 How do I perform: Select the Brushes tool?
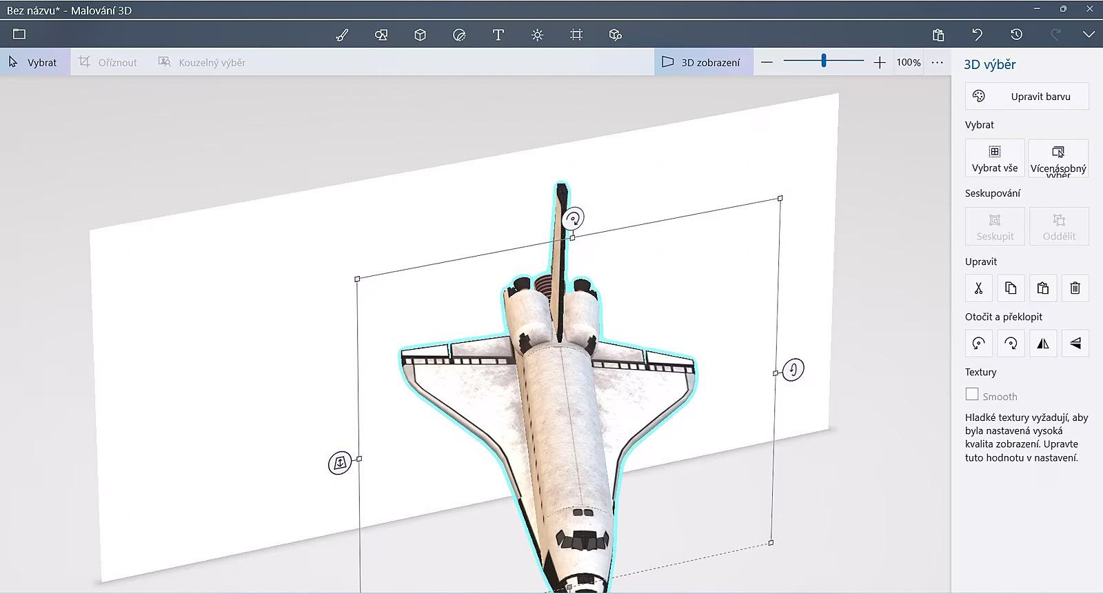coord(342,34)
